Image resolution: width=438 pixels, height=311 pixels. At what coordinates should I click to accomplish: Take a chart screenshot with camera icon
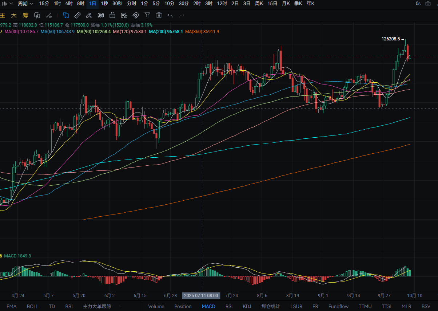click(x=428, y=4)
